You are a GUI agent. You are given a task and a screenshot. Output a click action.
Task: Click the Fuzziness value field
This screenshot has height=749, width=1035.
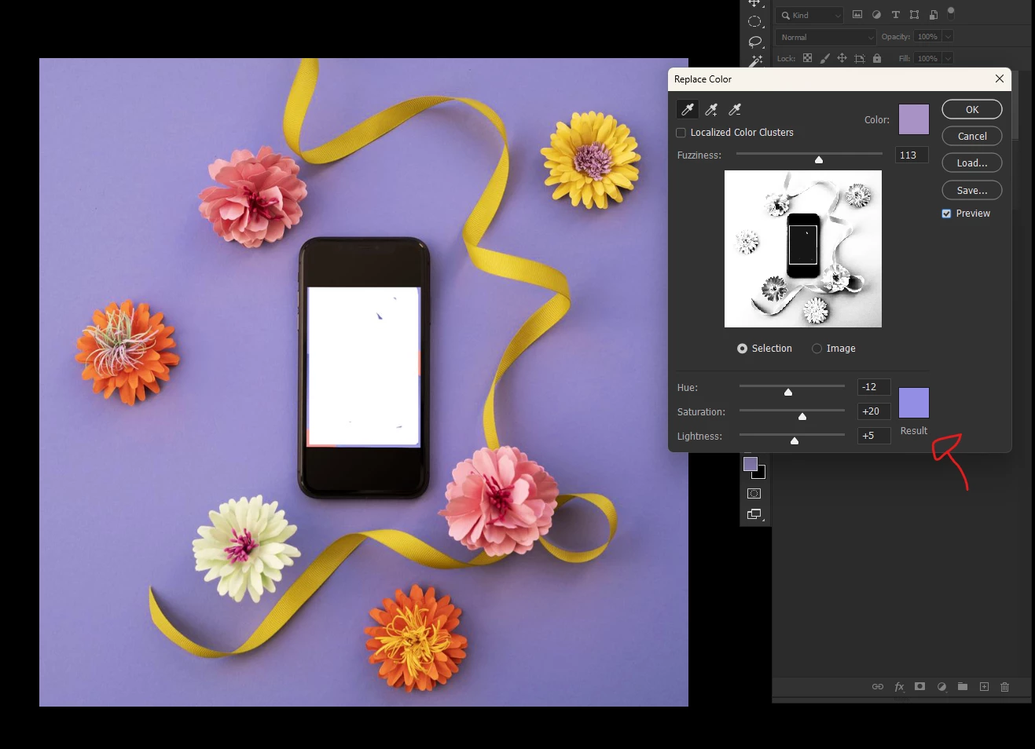[912, 155]
